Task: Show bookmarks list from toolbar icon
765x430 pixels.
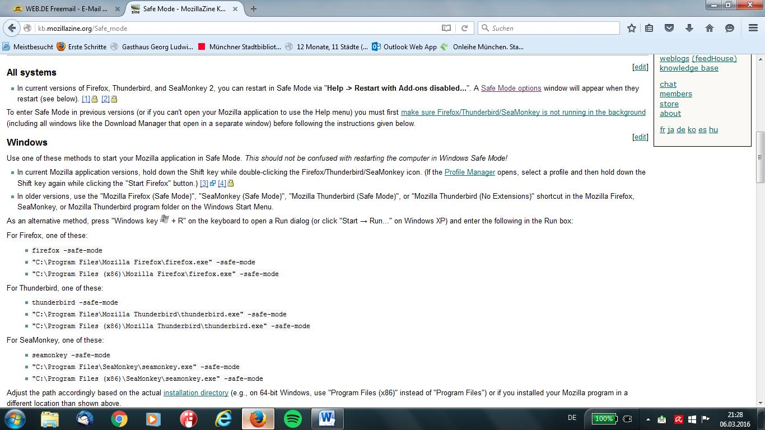Action: point(649,28)
